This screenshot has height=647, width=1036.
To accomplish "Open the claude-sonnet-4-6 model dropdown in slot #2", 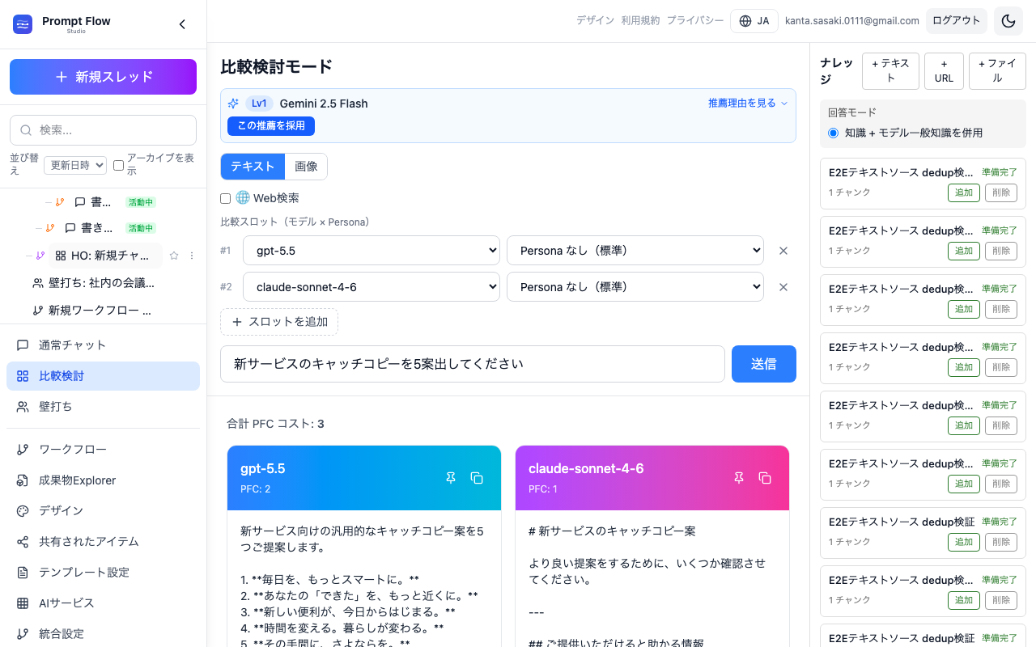I will [372, 287].
